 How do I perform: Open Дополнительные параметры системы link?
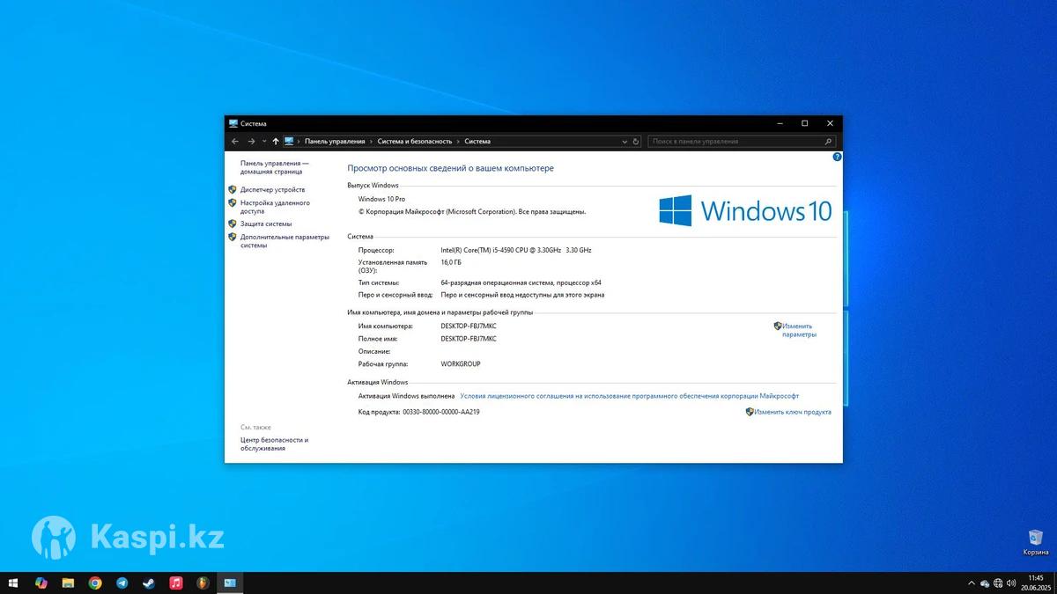pyautogui.click(x=285, y=241)
